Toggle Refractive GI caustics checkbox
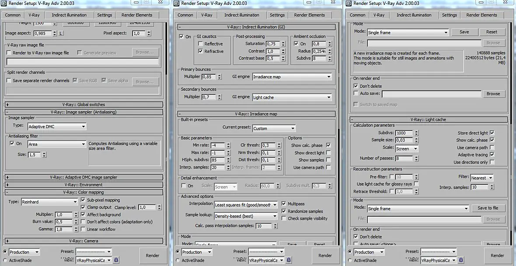The height and width of the screenshot is (266, 516). (200, 51)
